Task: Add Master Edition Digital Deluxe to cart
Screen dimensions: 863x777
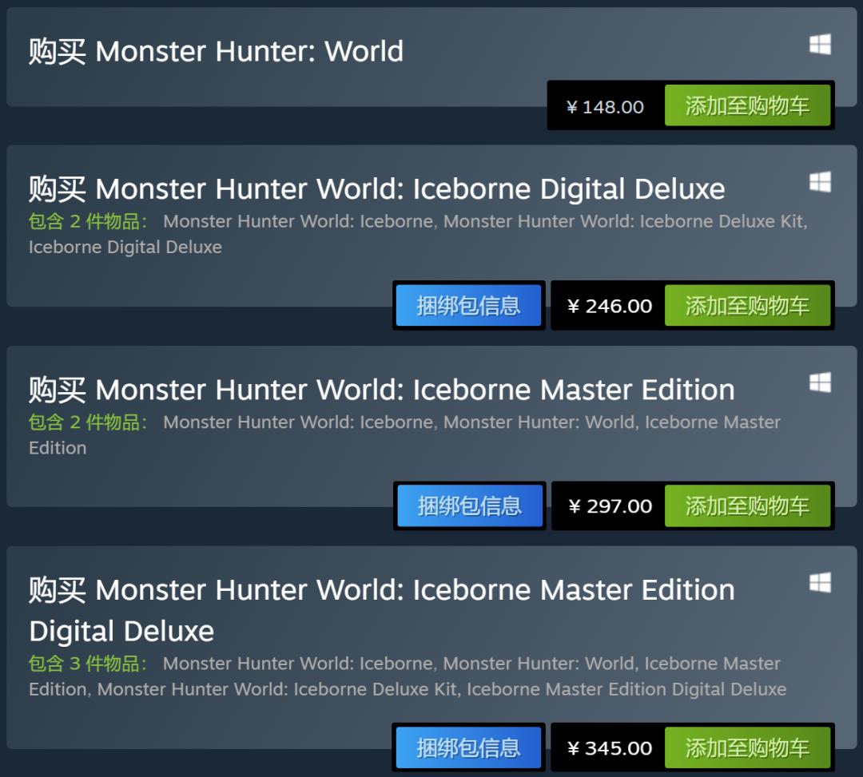Action: pyautogui.click(x=747, y=748)
